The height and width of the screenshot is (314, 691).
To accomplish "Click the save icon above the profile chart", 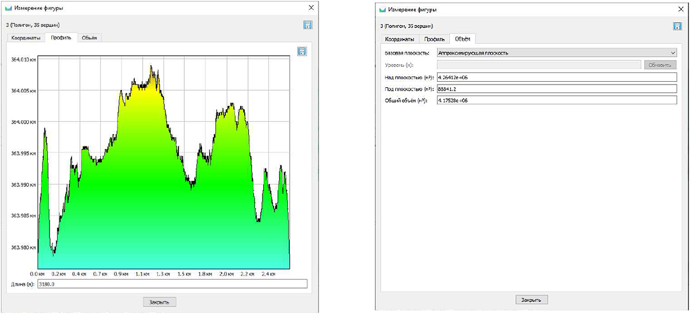I will pos(302,51).
